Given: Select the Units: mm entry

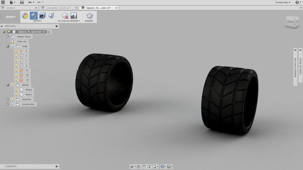Looking at the screenshot, I should coord(22,41).
